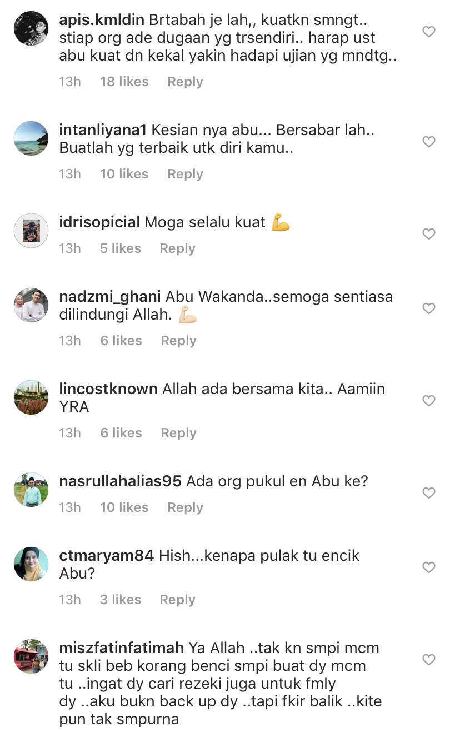View the 18 likes on apis.kmldin's comment
Viewport: 460px width, 732px height.
tap(124, 82)
